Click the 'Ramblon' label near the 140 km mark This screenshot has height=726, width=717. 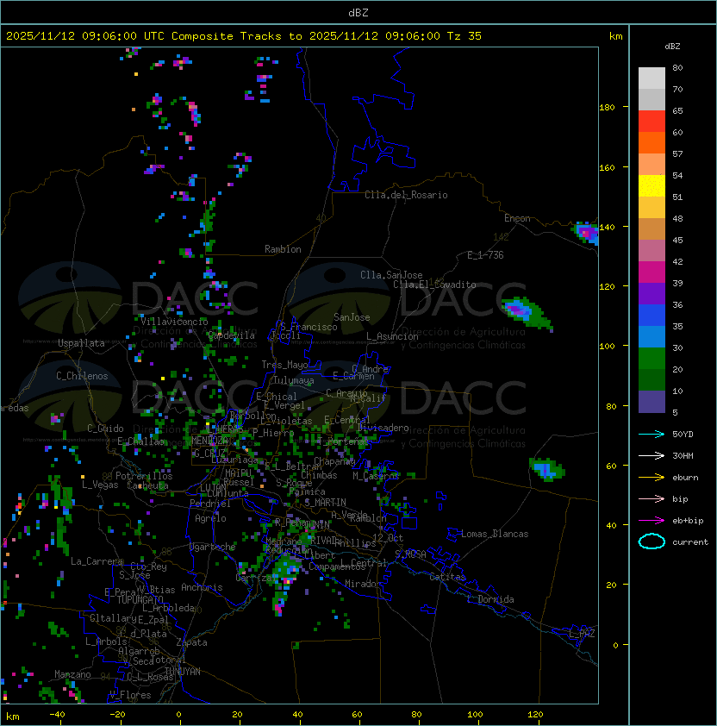[x=283, y=249]
